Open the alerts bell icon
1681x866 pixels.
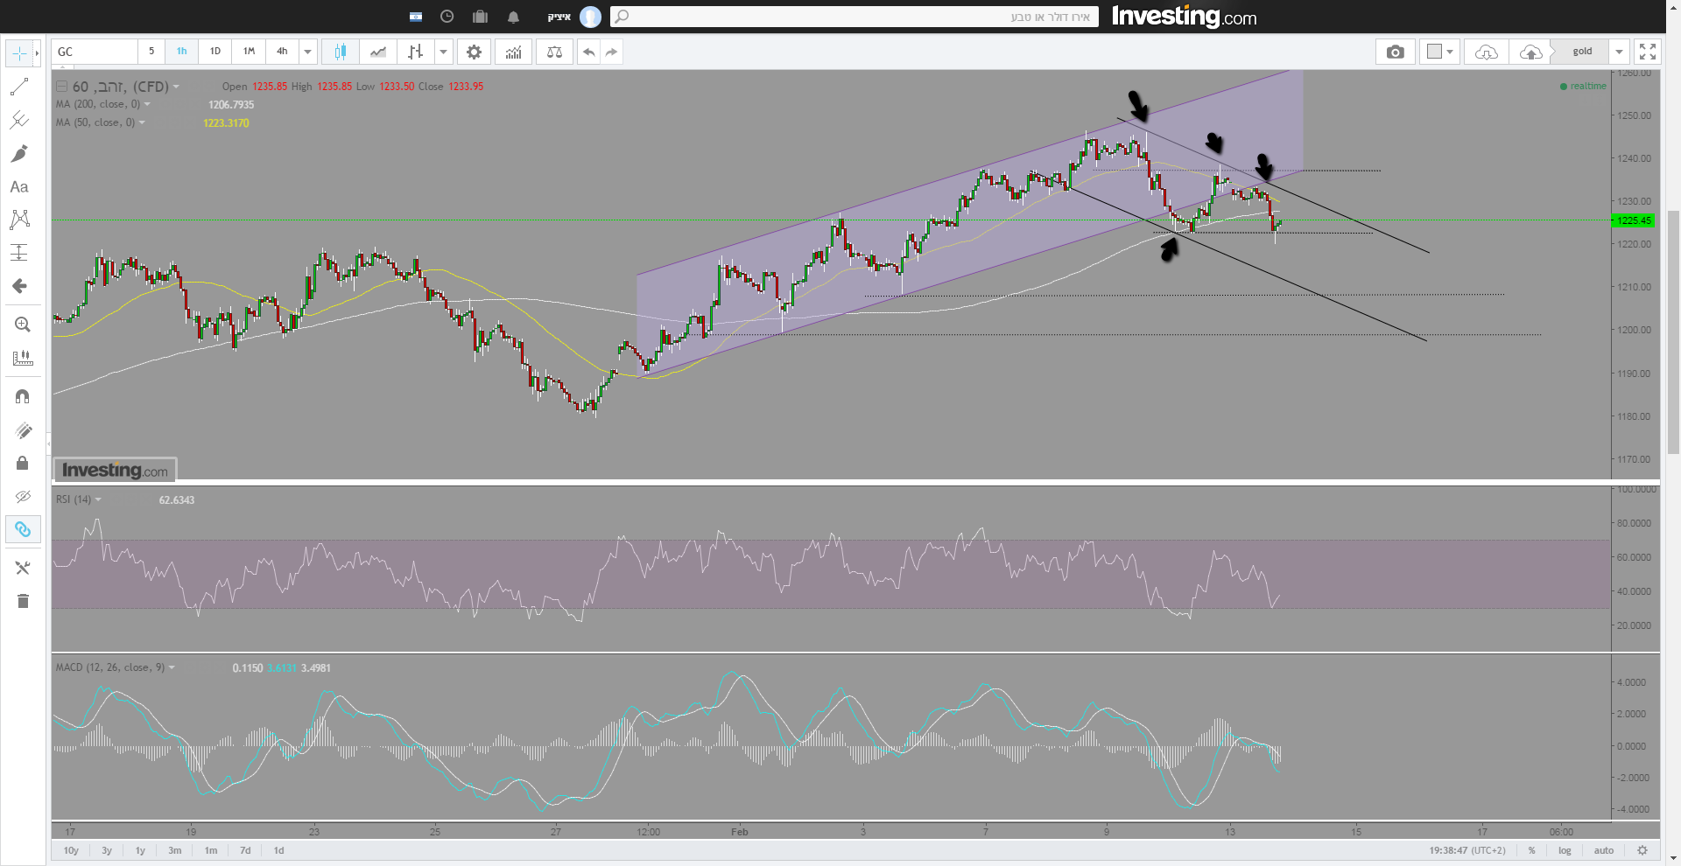(513, 17)
